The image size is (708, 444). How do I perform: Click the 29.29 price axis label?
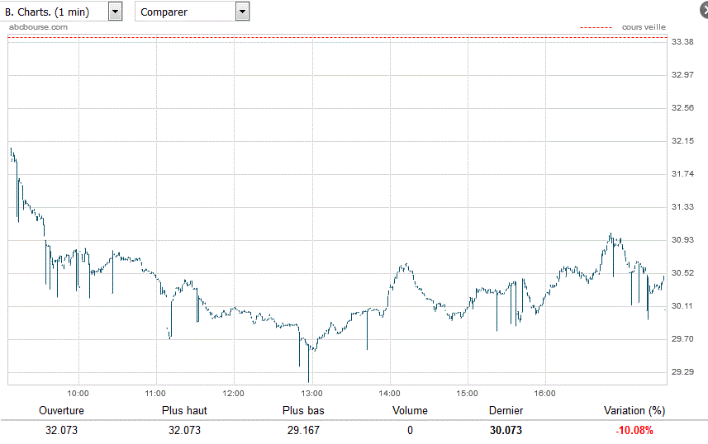(682, 372)
